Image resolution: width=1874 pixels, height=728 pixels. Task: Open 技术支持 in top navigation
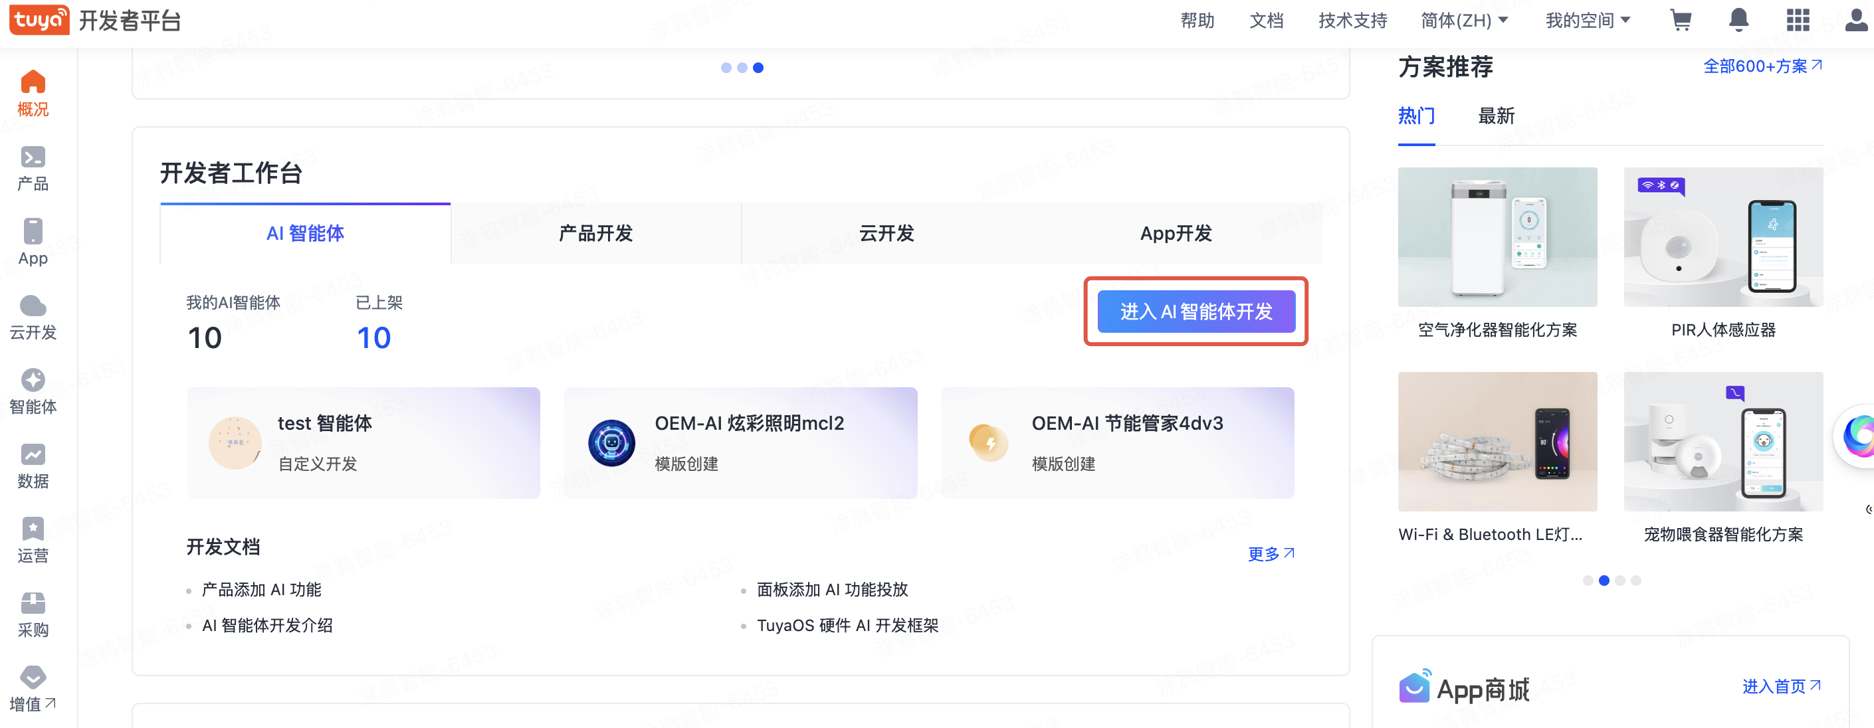tap(1352, 21)
